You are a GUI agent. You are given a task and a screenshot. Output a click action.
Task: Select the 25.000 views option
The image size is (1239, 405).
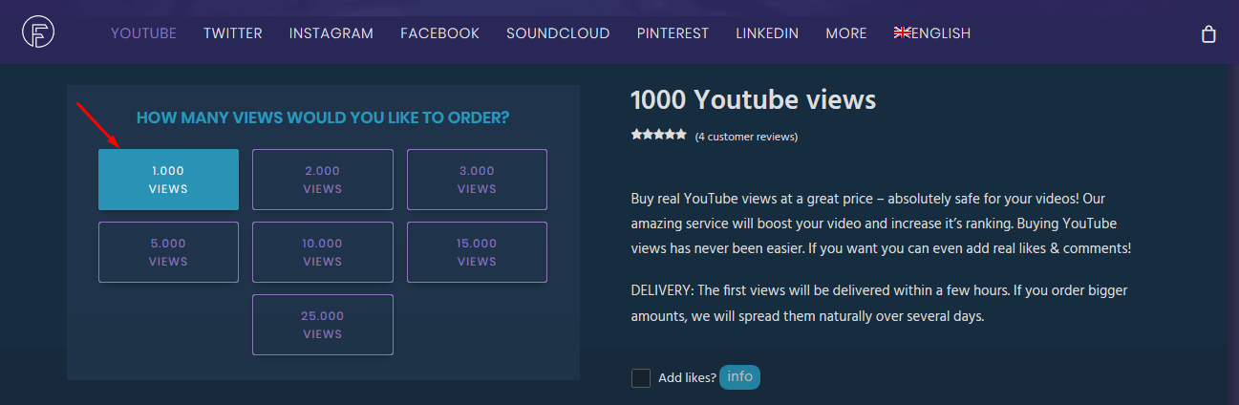[x=323, y=325]
